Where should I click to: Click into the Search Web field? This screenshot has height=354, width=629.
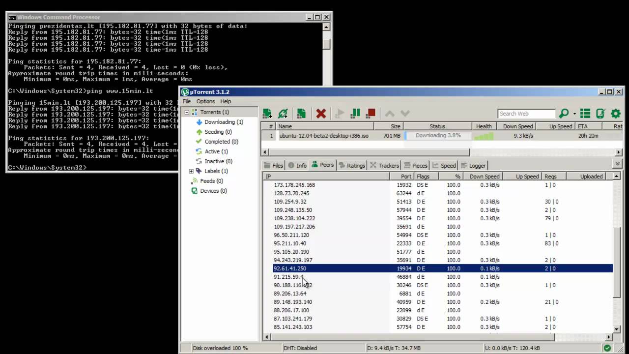tap(526, 114)
